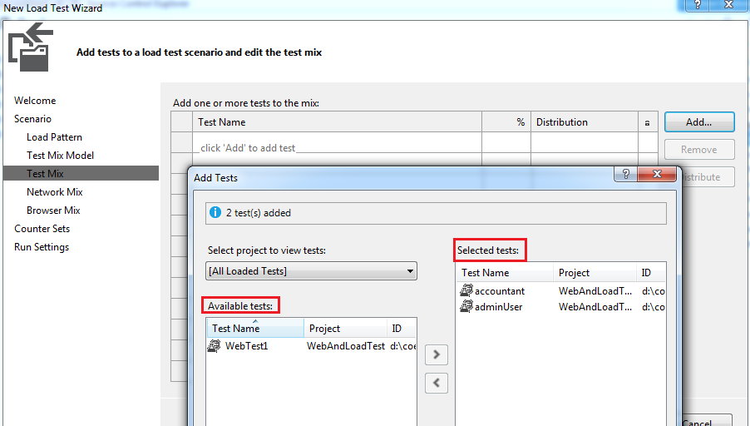Sort Selected tests by Test Name header
This screenshot has width=750, height=426.
(505, 273)
